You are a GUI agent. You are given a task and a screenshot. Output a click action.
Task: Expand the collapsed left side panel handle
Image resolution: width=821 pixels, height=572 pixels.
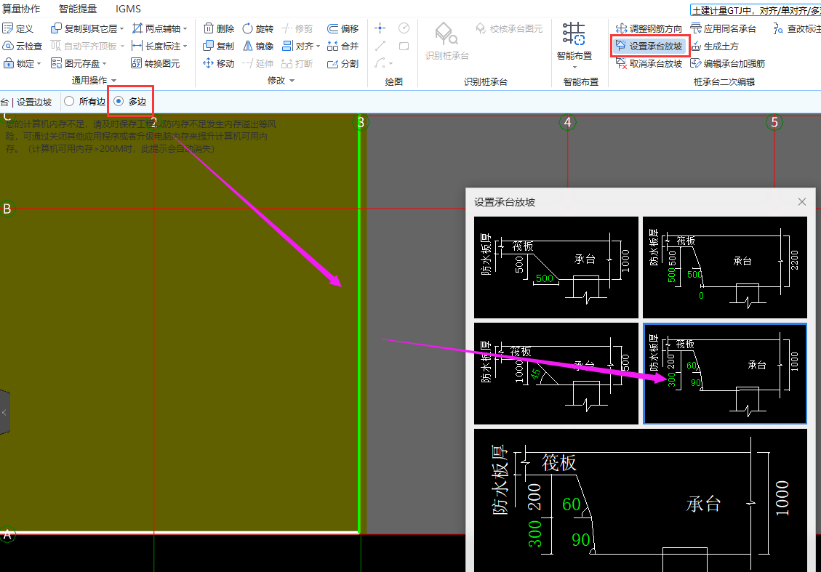click(x=4, y=412)
